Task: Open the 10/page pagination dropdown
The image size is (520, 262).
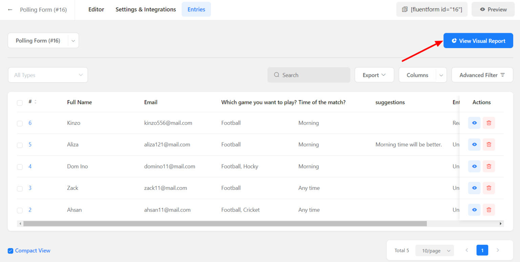Action: pos(434,250)
